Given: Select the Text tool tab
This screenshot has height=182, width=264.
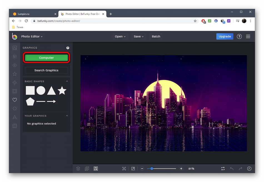Looking at the screenshot, I should (x=15, y=117).
